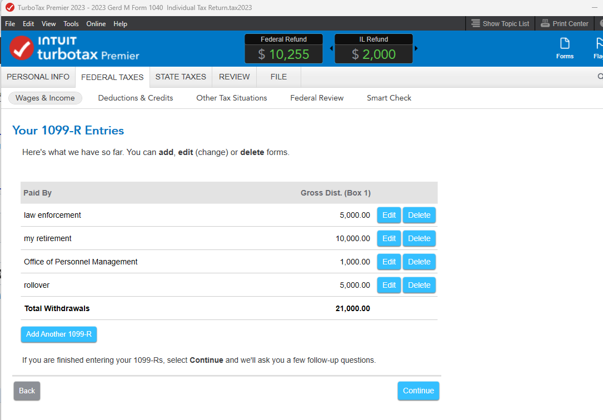Click Continue to proceed
Viewport: 603px width, 420px height.
coord(418,391)
